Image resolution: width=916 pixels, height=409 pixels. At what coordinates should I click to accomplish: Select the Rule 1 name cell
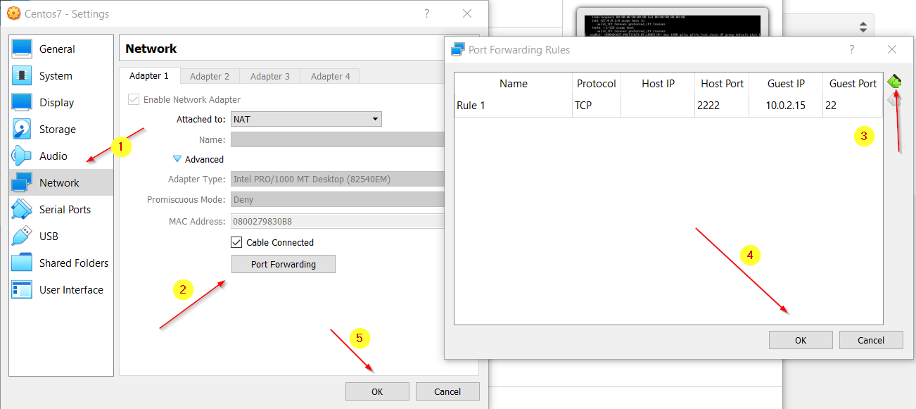tap(514, 106)
